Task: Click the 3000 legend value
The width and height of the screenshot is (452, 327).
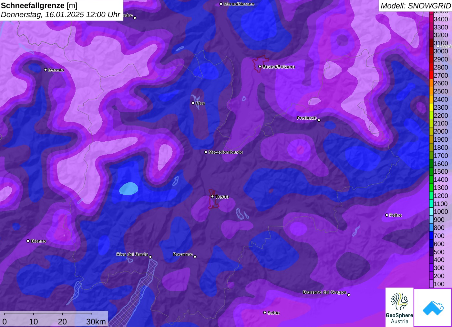Action: tap(441, 51)
